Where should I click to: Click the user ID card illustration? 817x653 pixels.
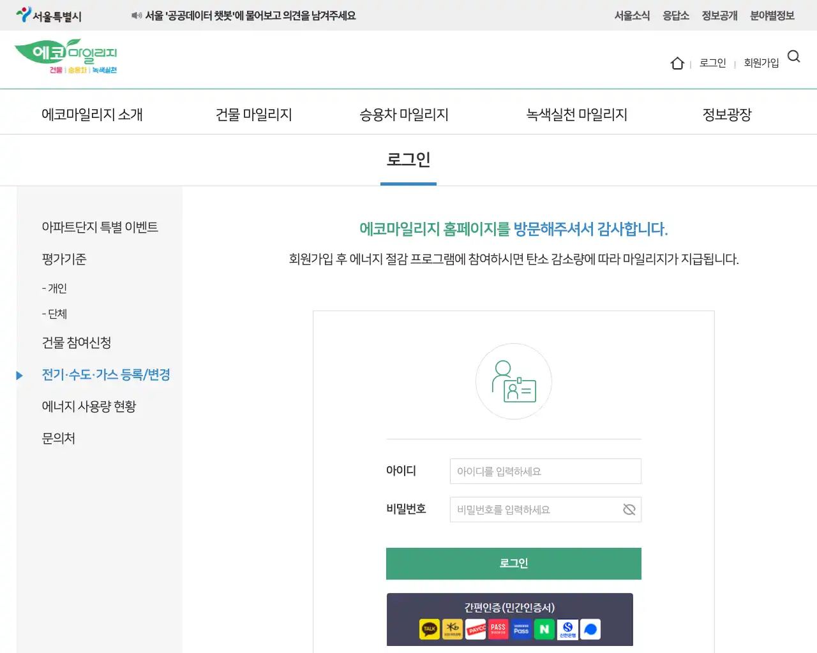pos(514,381)
